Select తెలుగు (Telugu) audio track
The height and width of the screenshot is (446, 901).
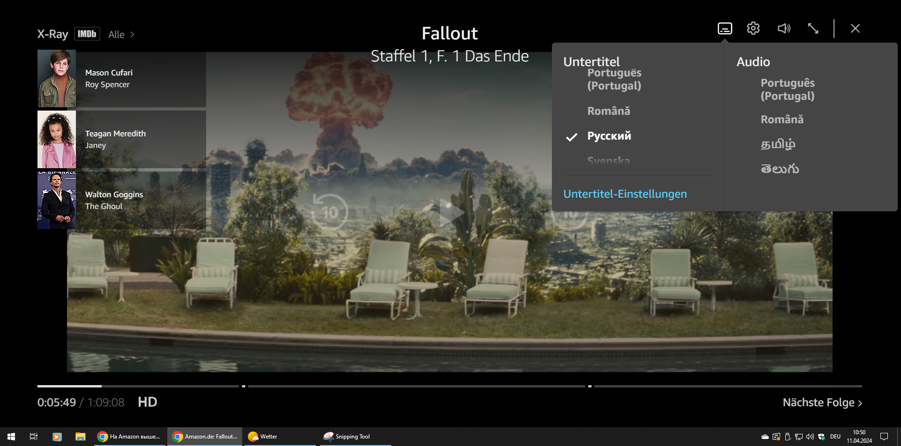[780, 169]
